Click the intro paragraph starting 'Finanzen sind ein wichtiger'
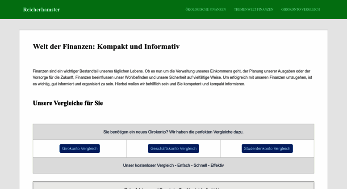The width and height of the screenshot is (347, 189). click(x=172, y=77)
